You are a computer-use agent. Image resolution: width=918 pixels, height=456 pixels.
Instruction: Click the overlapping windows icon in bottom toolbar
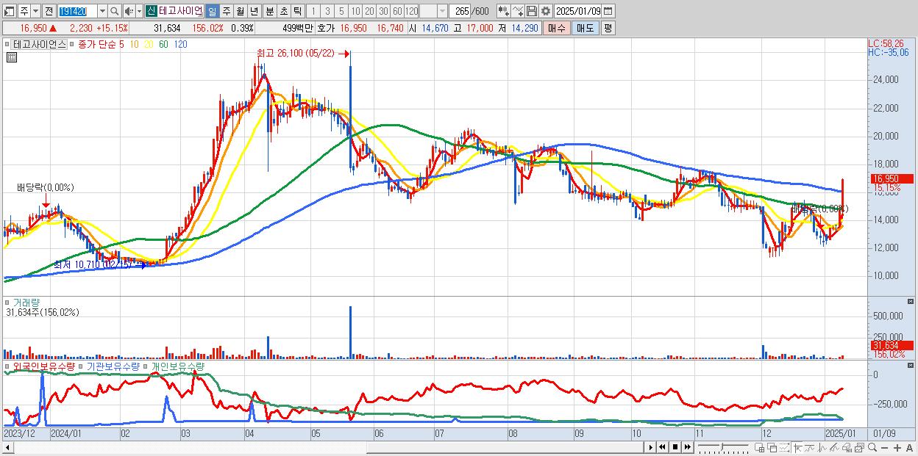772,447
